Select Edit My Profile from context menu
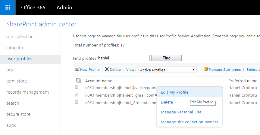 [x=174, y=92]
